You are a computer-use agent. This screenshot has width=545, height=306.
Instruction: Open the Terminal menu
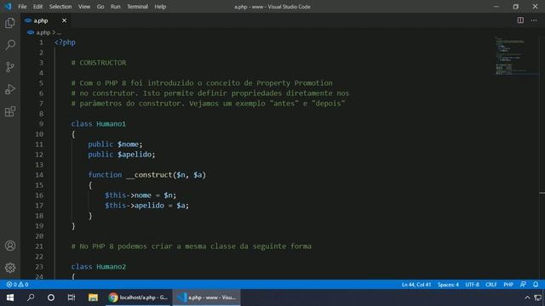137,7
